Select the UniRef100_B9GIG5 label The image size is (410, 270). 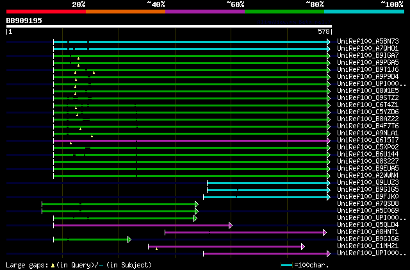coord(368,190)
